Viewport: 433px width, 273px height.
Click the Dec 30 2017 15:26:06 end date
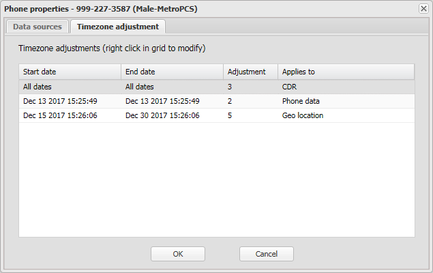coord(162,115)
